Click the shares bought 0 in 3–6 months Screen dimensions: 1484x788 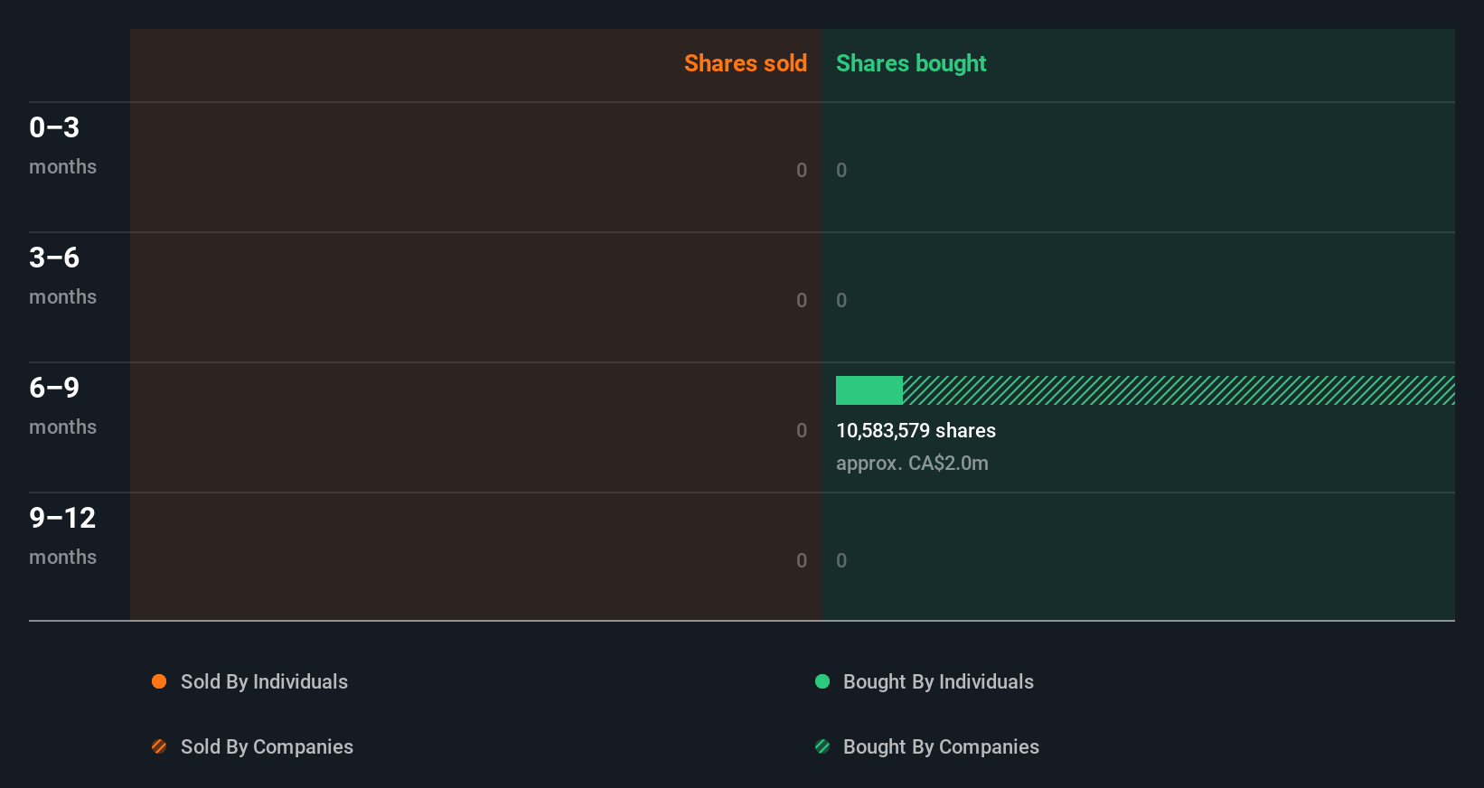[x=841, y=300]
